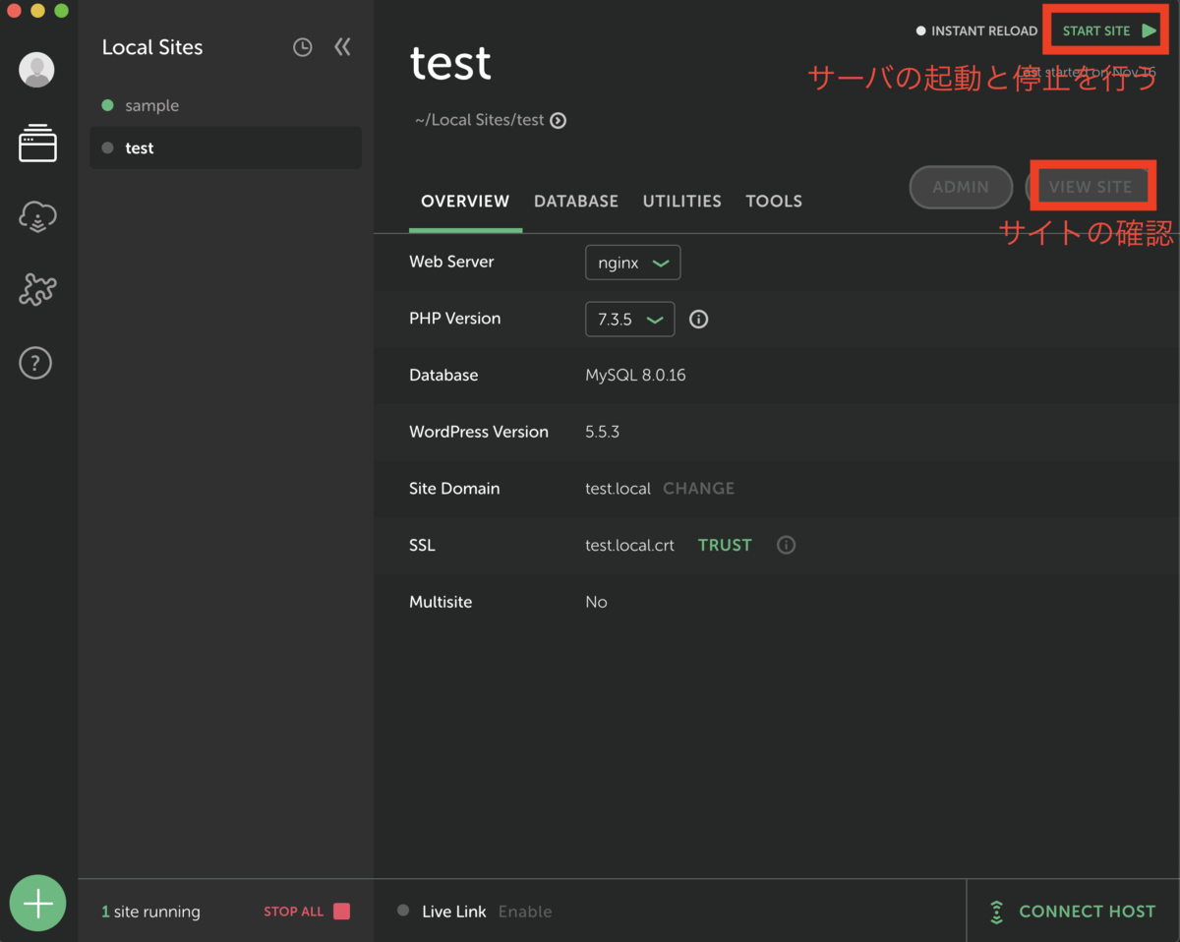
Task: Open the Help question mark icon
Action: pos(35,363)
